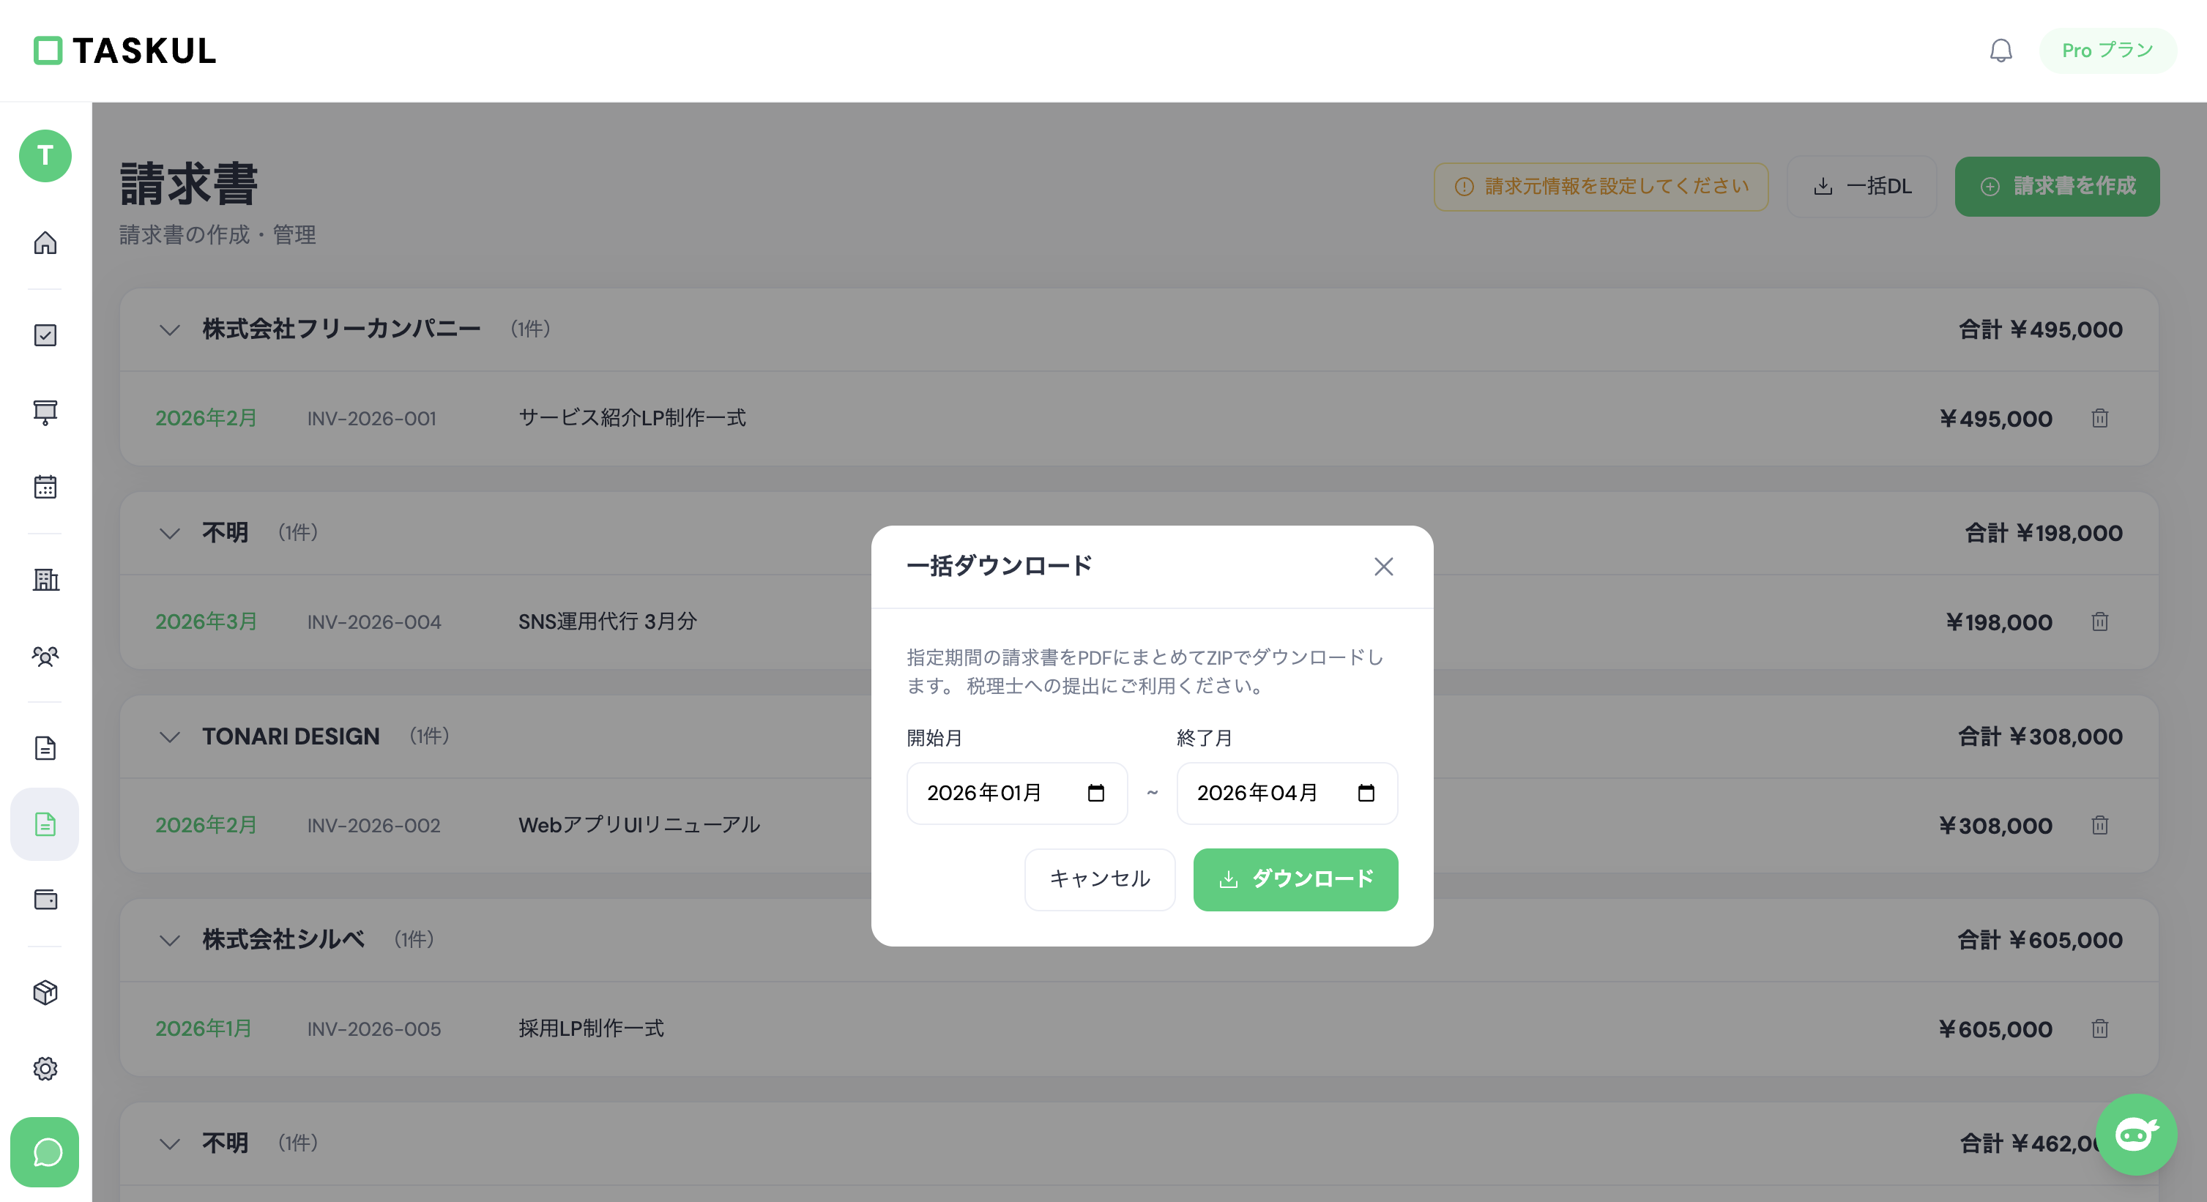Open the presentation board icon in the sidebar
The height and width of the screenshot is (1202, 2207).
pos(45,411)
